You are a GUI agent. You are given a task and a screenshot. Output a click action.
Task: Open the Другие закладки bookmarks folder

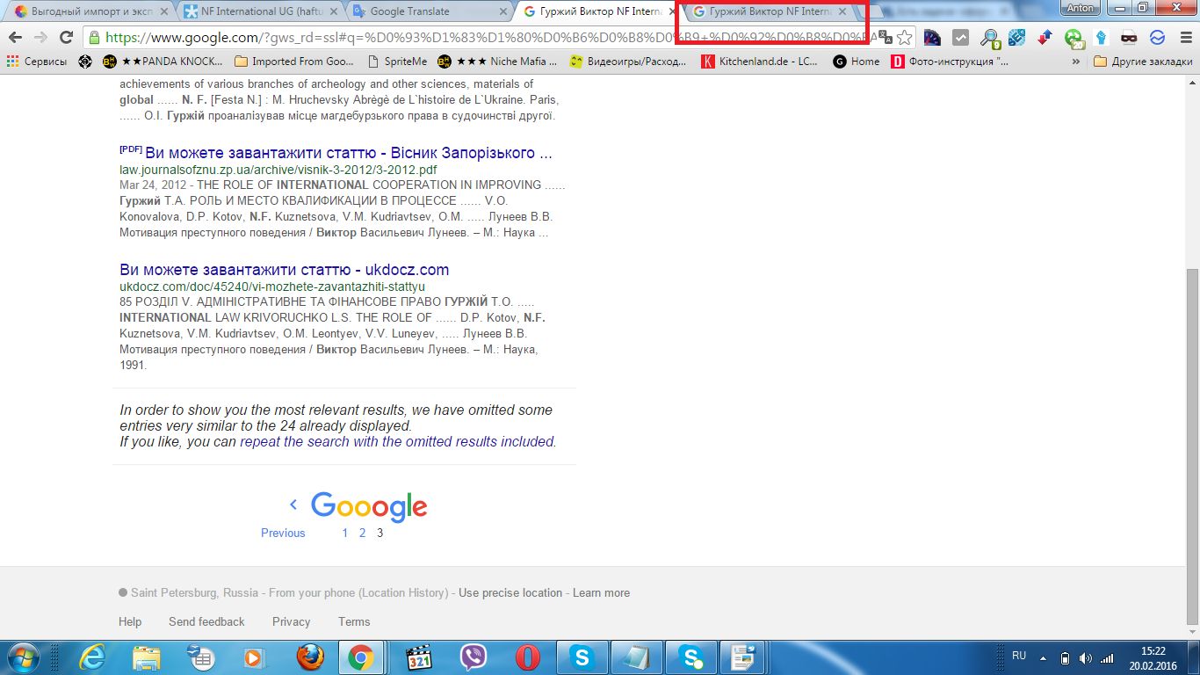[1143, 62]
